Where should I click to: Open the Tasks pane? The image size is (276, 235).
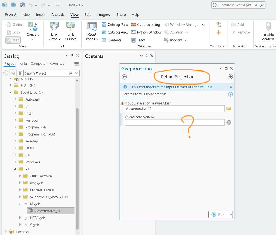tap(138, 40)
